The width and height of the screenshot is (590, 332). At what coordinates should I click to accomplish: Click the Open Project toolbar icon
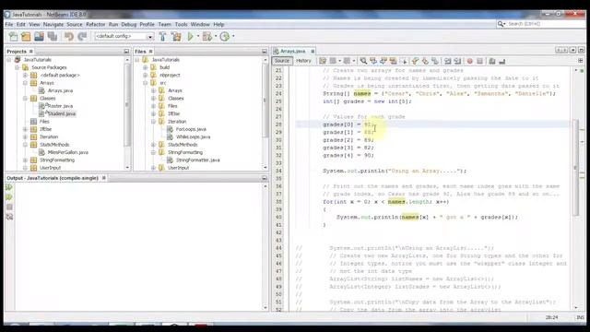(x=39, y=37)
